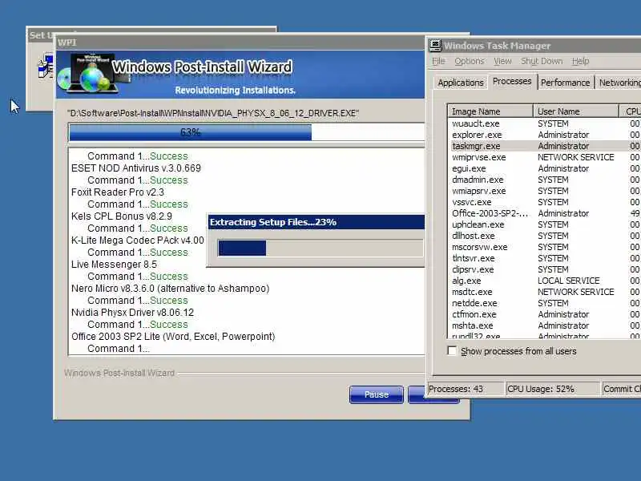Screen dimensions: 641x481
Task: Open the View menu in Task Manager
Action: [502, 62]
